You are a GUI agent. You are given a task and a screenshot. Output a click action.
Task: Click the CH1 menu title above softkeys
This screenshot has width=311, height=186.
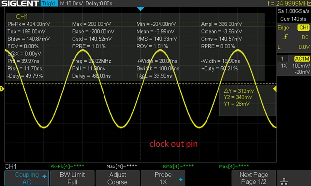10,166
